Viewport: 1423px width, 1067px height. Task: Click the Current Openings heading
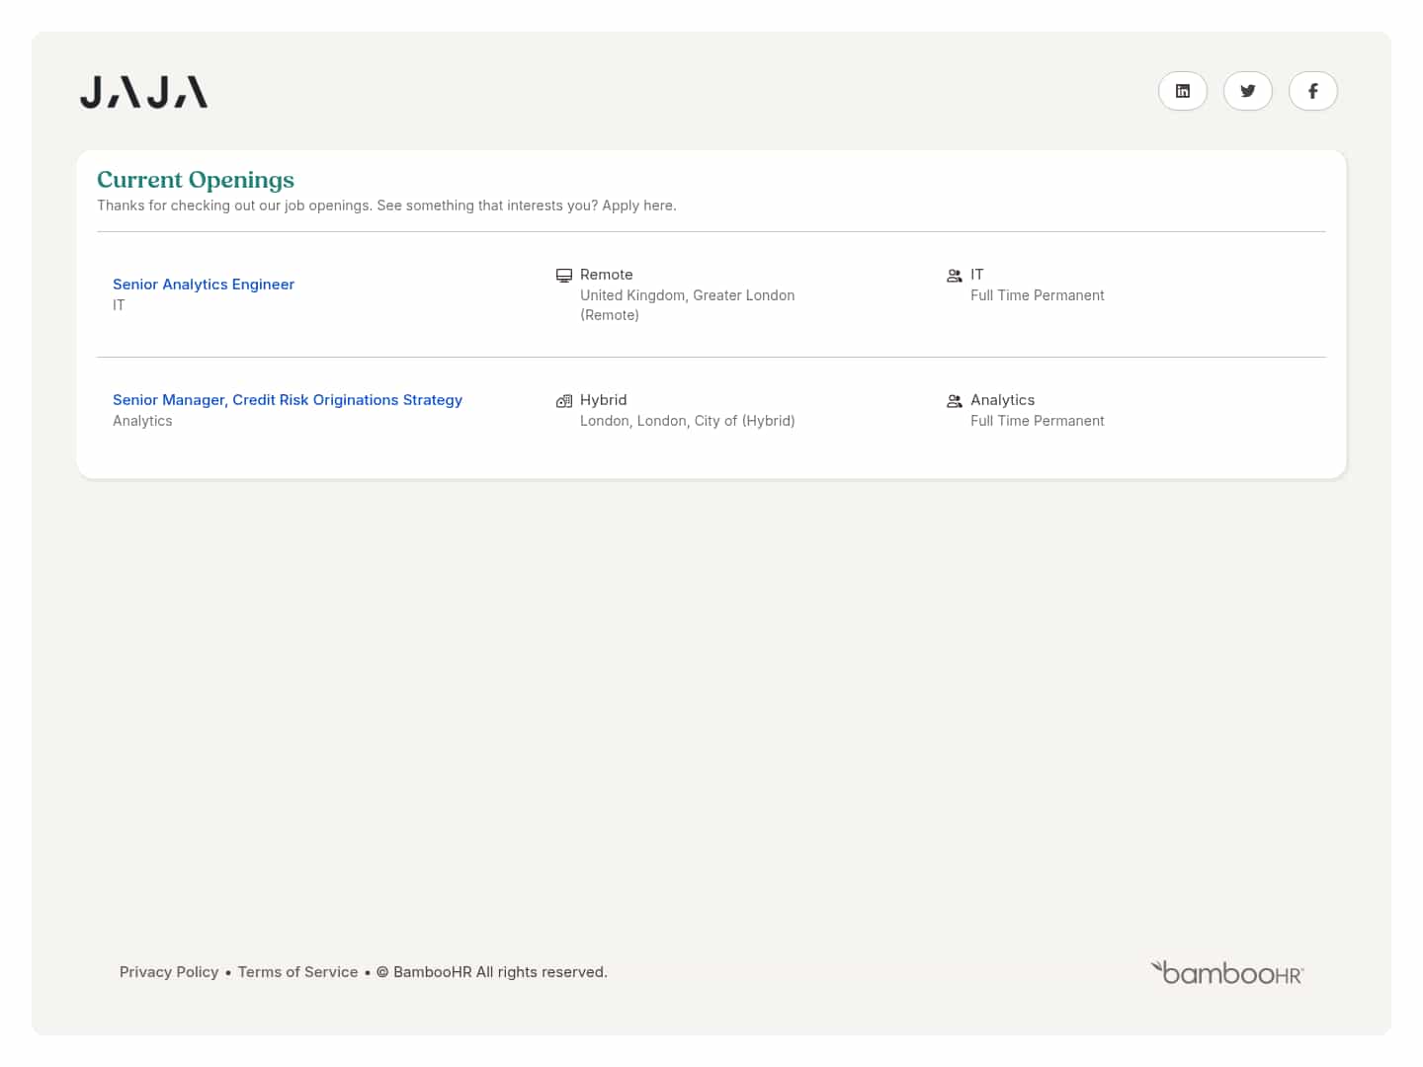pos(196,180)
